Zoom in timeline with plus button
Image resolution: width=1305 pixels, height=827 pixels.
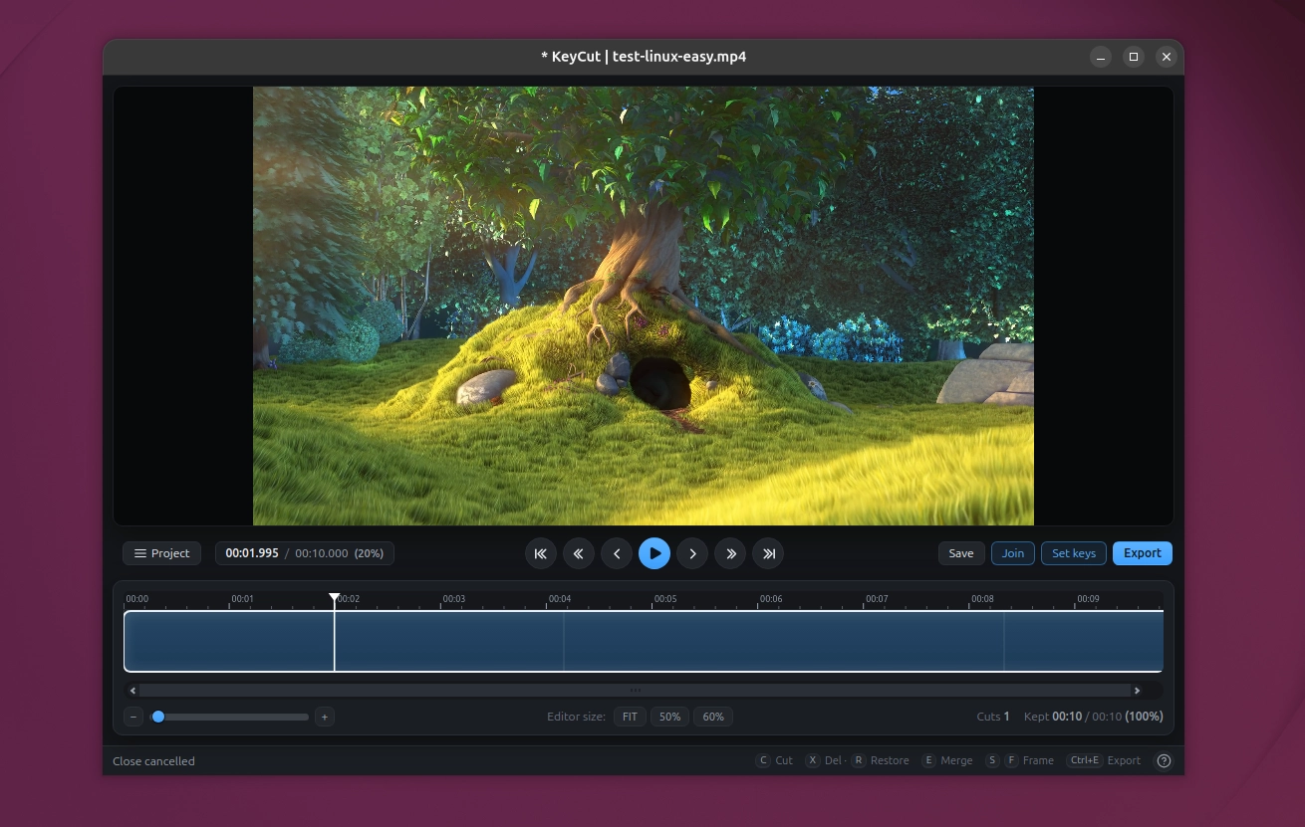click(324, 717)
